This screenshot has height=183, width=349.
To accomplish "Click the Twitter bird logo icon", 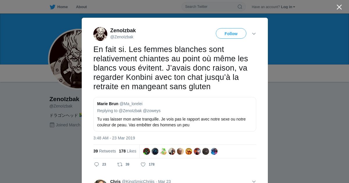I will coord(52,7).
